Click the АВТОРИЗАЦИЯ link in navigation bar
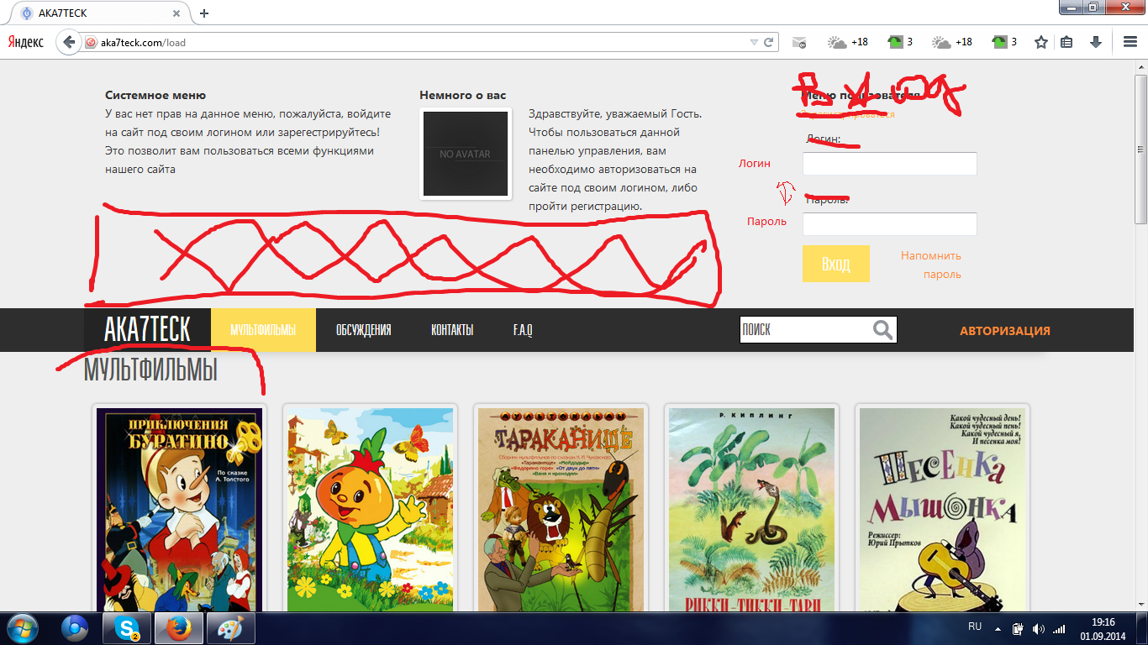Viewport: 1148px width, 645px height. (1005, 331)
